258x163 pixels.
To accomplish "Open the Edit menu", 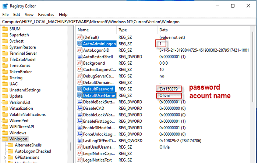I will (17, 14).
